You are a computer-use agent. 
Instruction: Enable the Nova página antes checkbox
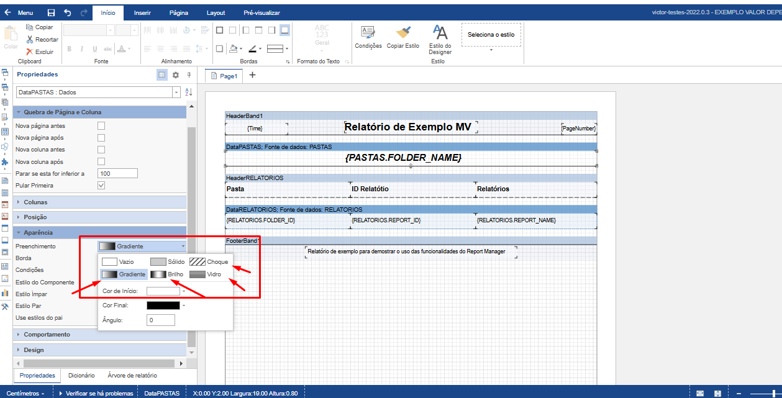point(101,126)
